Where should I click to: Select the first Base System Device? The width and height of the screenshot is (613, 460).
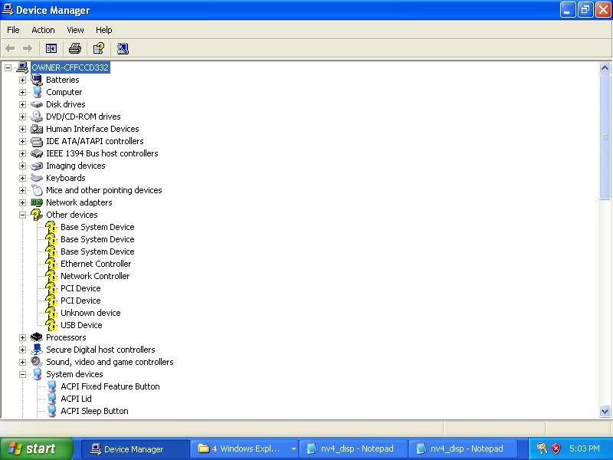coord(97,227)
